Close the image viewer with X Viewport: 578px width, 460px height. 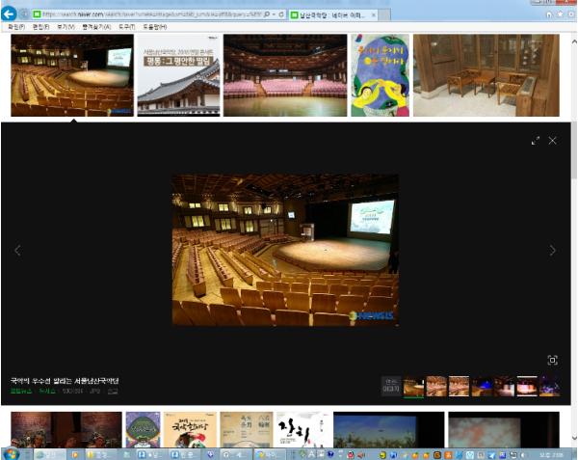(x=552, y=141)
